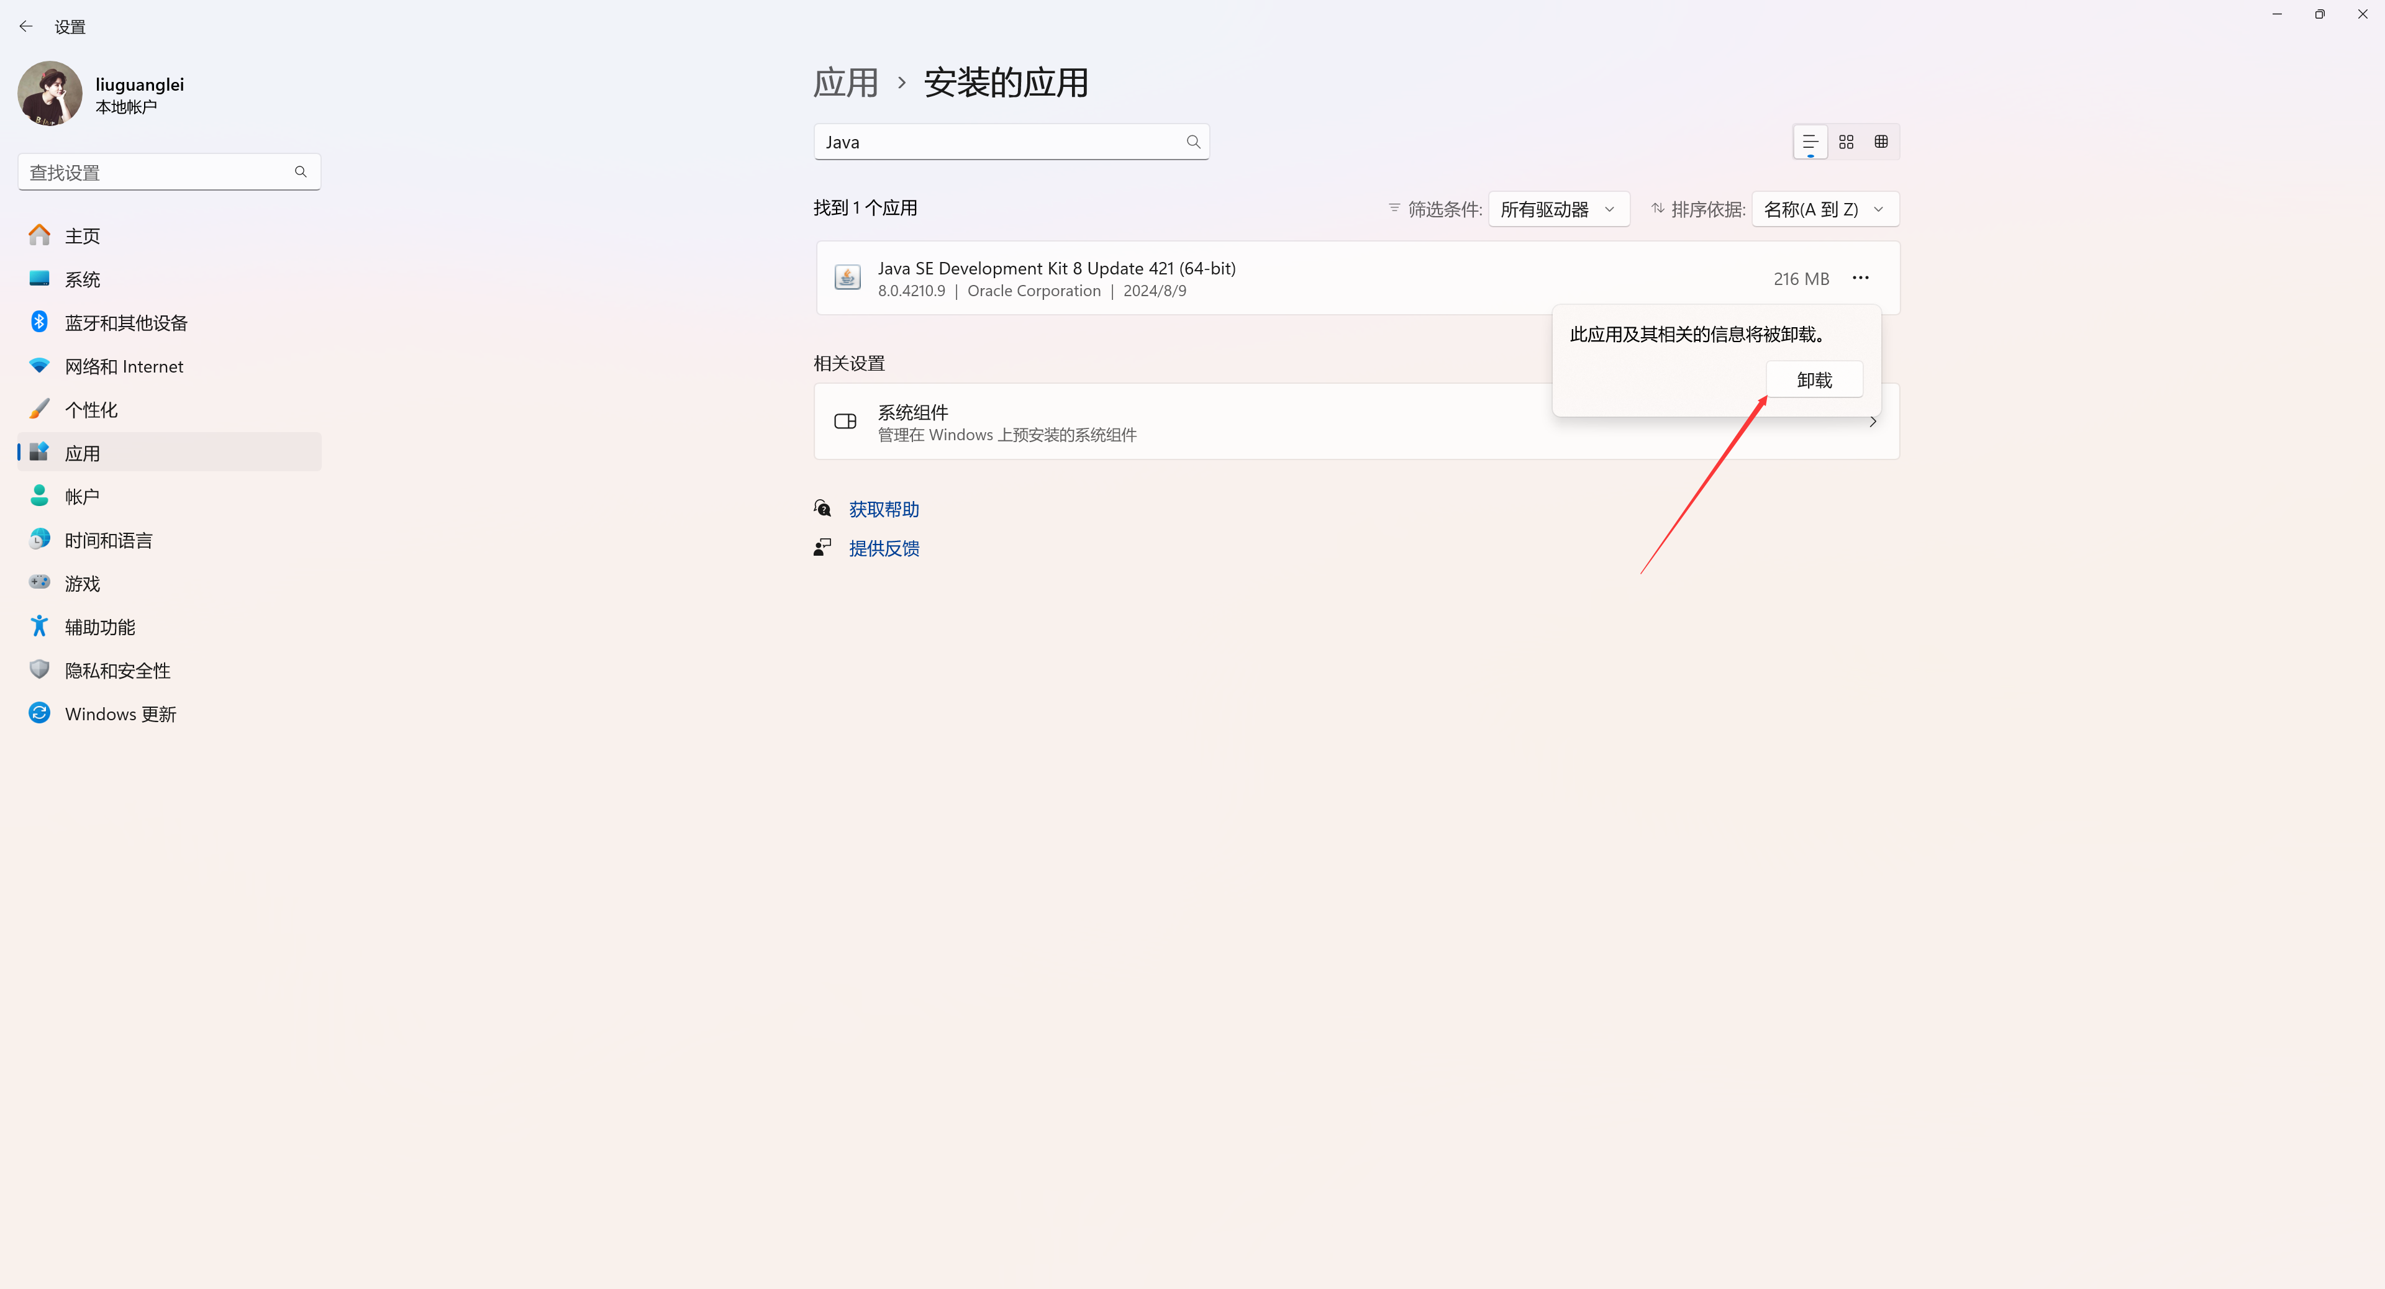Click the three-dot menu for Java SE

tap(1860, 278)
